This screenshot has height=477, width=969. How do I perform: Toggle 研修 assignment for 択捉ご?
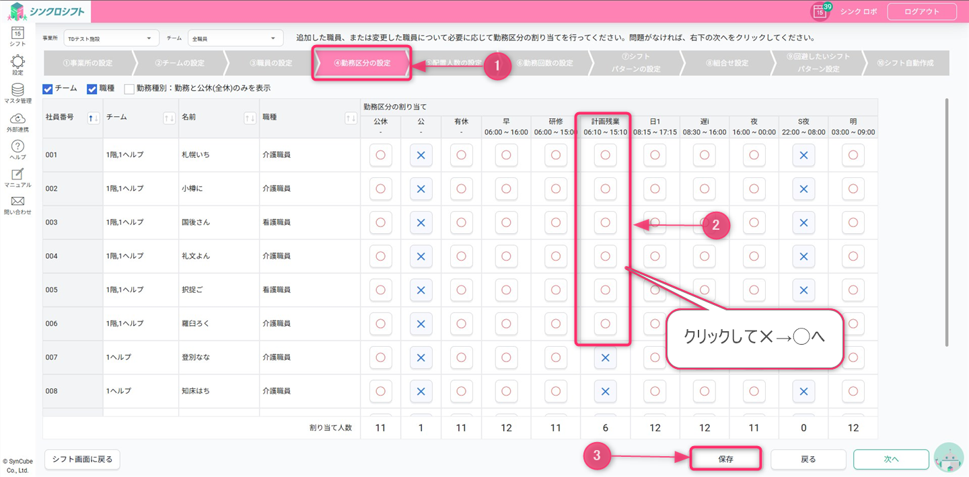pos(556,290)
